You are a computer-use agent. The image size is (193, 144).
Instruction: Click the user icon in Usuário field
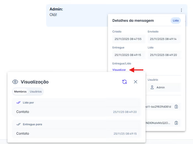click(x=152, y=87)
